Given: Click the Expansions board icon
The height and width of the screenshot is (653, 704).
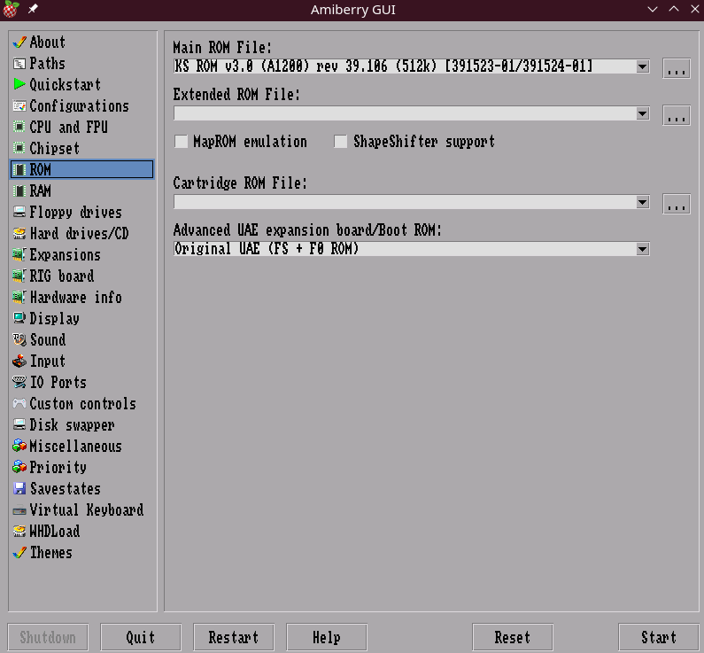Looking at the screenshot, I should point(19,254).
